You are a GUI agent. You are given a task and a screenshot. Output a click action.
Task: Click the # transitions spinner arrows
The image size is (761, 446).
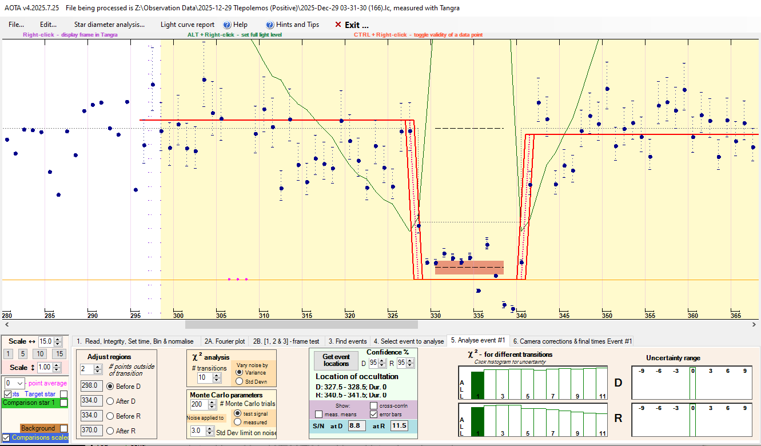[216, 378]
